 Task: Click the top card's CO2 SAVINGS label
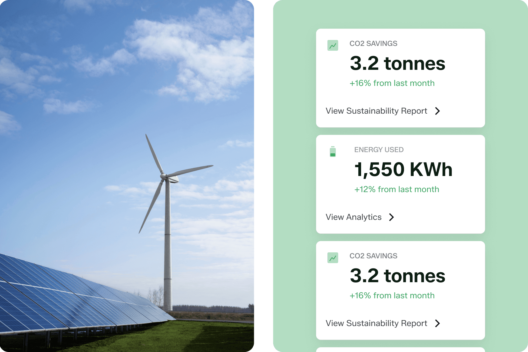[x=373, y=44]
